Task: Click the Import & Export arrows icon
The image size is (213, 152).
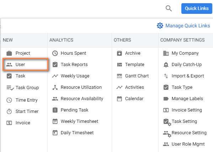Action: 166,76
